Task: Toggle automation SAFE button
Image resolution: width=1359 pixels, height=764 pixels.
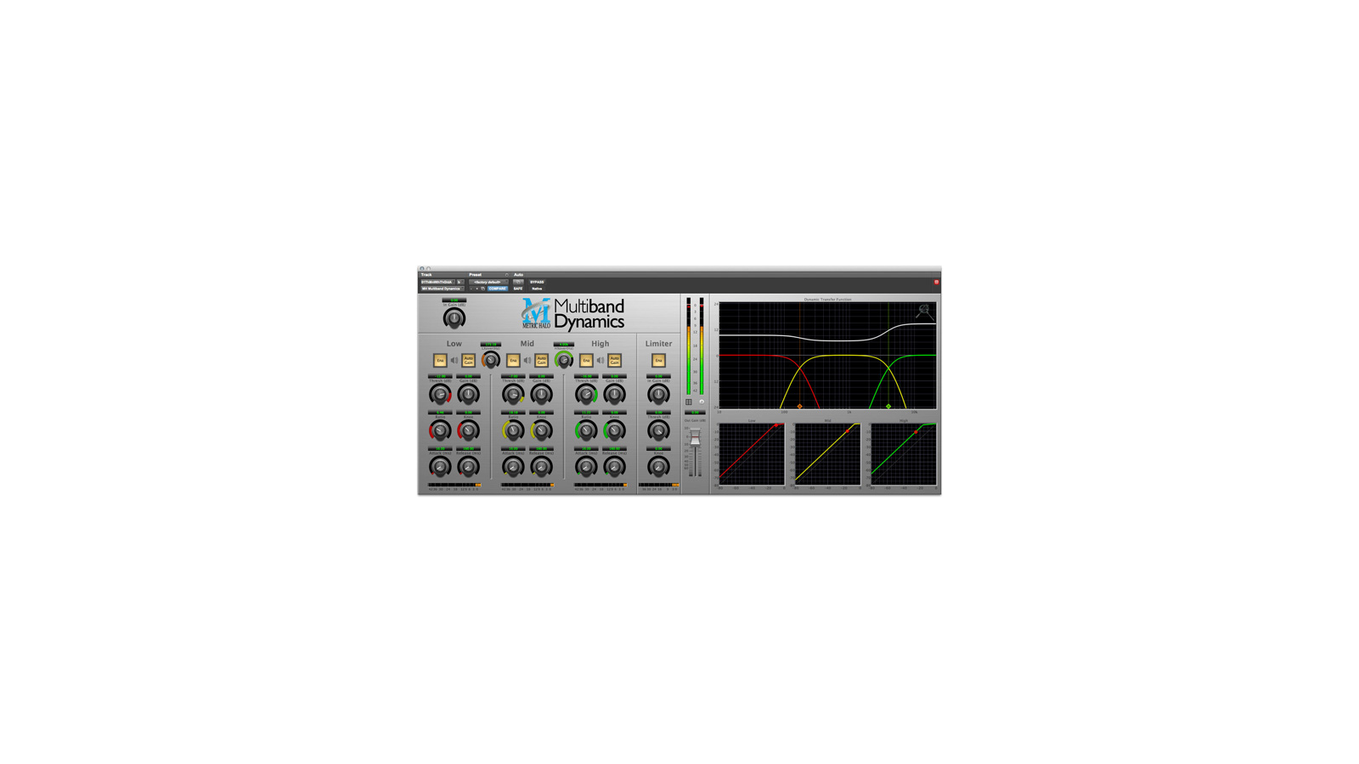Action: tap(518, 289)
